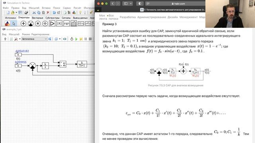
Task: Pick the sign block from the palette
Action: pos(67,23)
